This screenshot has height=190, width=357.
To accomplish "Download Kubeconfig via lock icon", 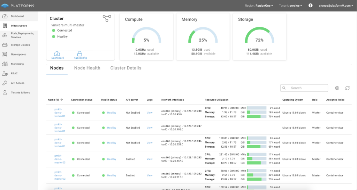I will click(79, 53).
